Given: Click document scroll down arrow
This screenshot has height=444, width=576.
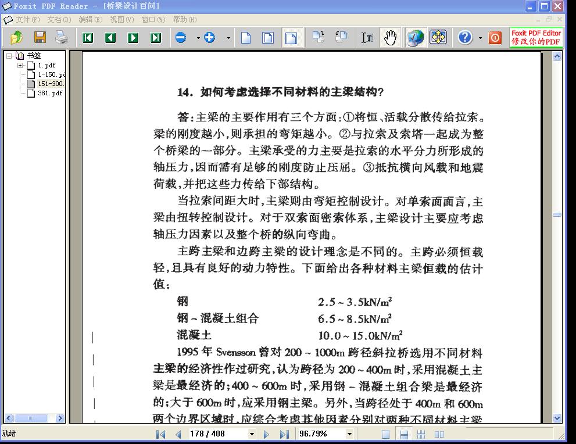Looking at the screenshot, I should click(x=557, y=418).
